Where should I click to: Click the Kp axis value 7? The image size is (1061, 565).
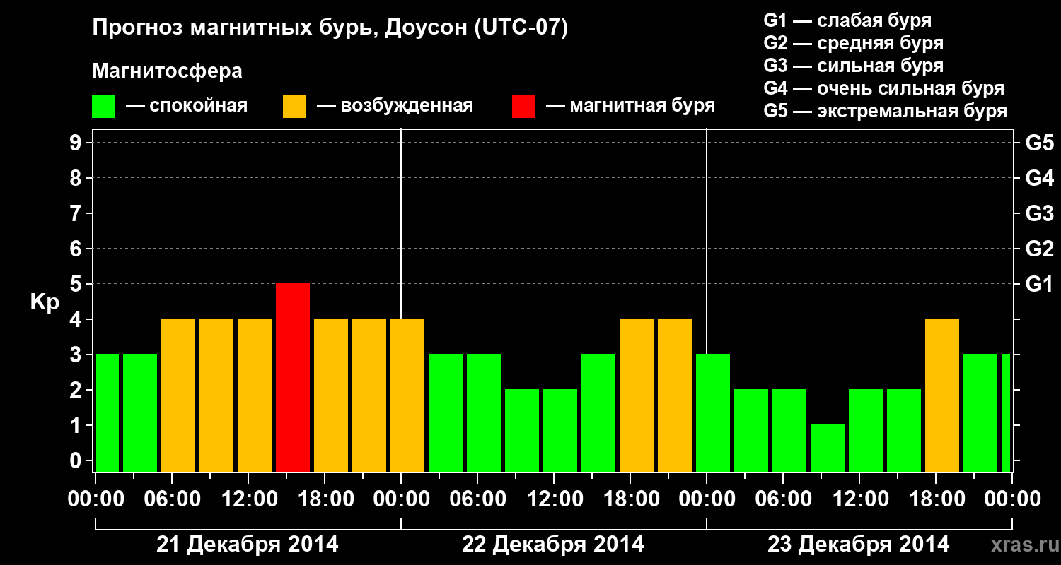pos(77,213)
